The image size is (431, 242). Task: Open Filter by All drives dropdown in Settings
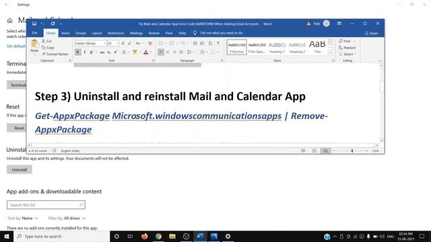[x=67, y=218]
